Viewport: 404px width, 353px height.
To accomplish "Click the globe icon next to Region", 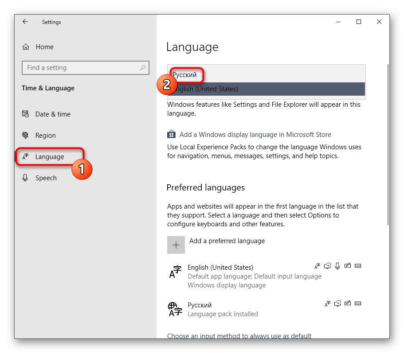I will pos(25,135).
